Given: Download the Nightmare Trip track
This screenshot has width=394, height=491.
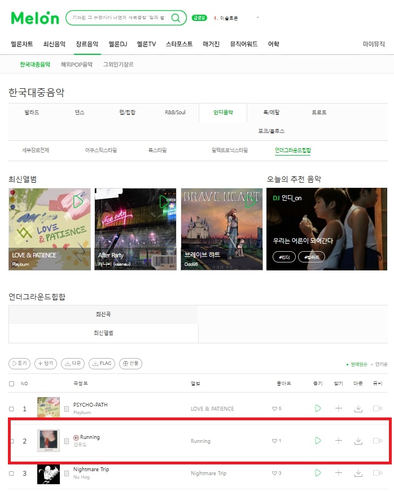Looking at the screenshot, I should click(358, 473).
